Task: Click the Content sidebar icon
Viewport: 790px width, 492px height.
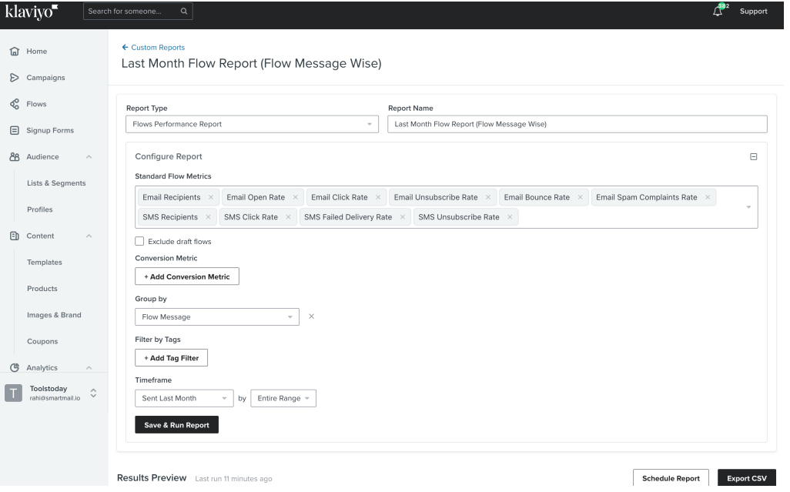Action: 15,236
